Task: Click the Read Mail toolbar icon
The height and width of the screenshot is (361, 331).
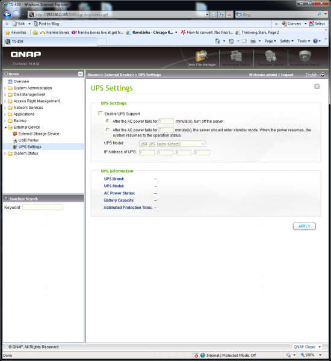Action: 244,41
